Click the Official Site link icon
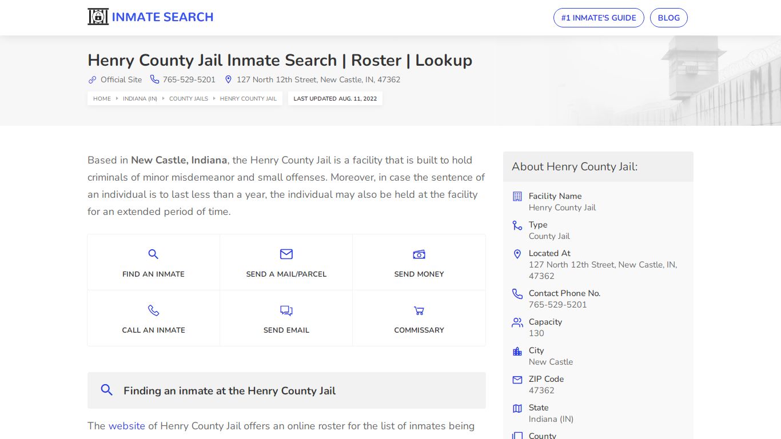The width and height of the screenshot is (781, 439). [92, 79]
